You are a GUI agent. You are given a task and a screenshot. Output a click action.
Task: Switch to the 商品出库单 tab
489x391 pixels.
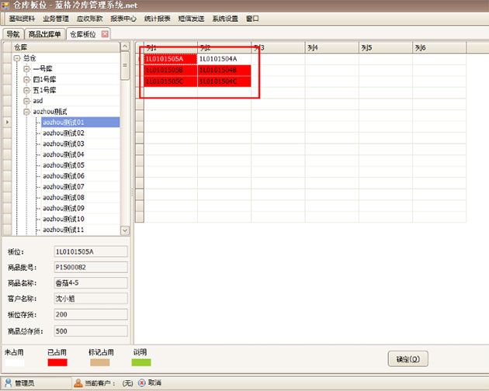[x=45, y=34]
